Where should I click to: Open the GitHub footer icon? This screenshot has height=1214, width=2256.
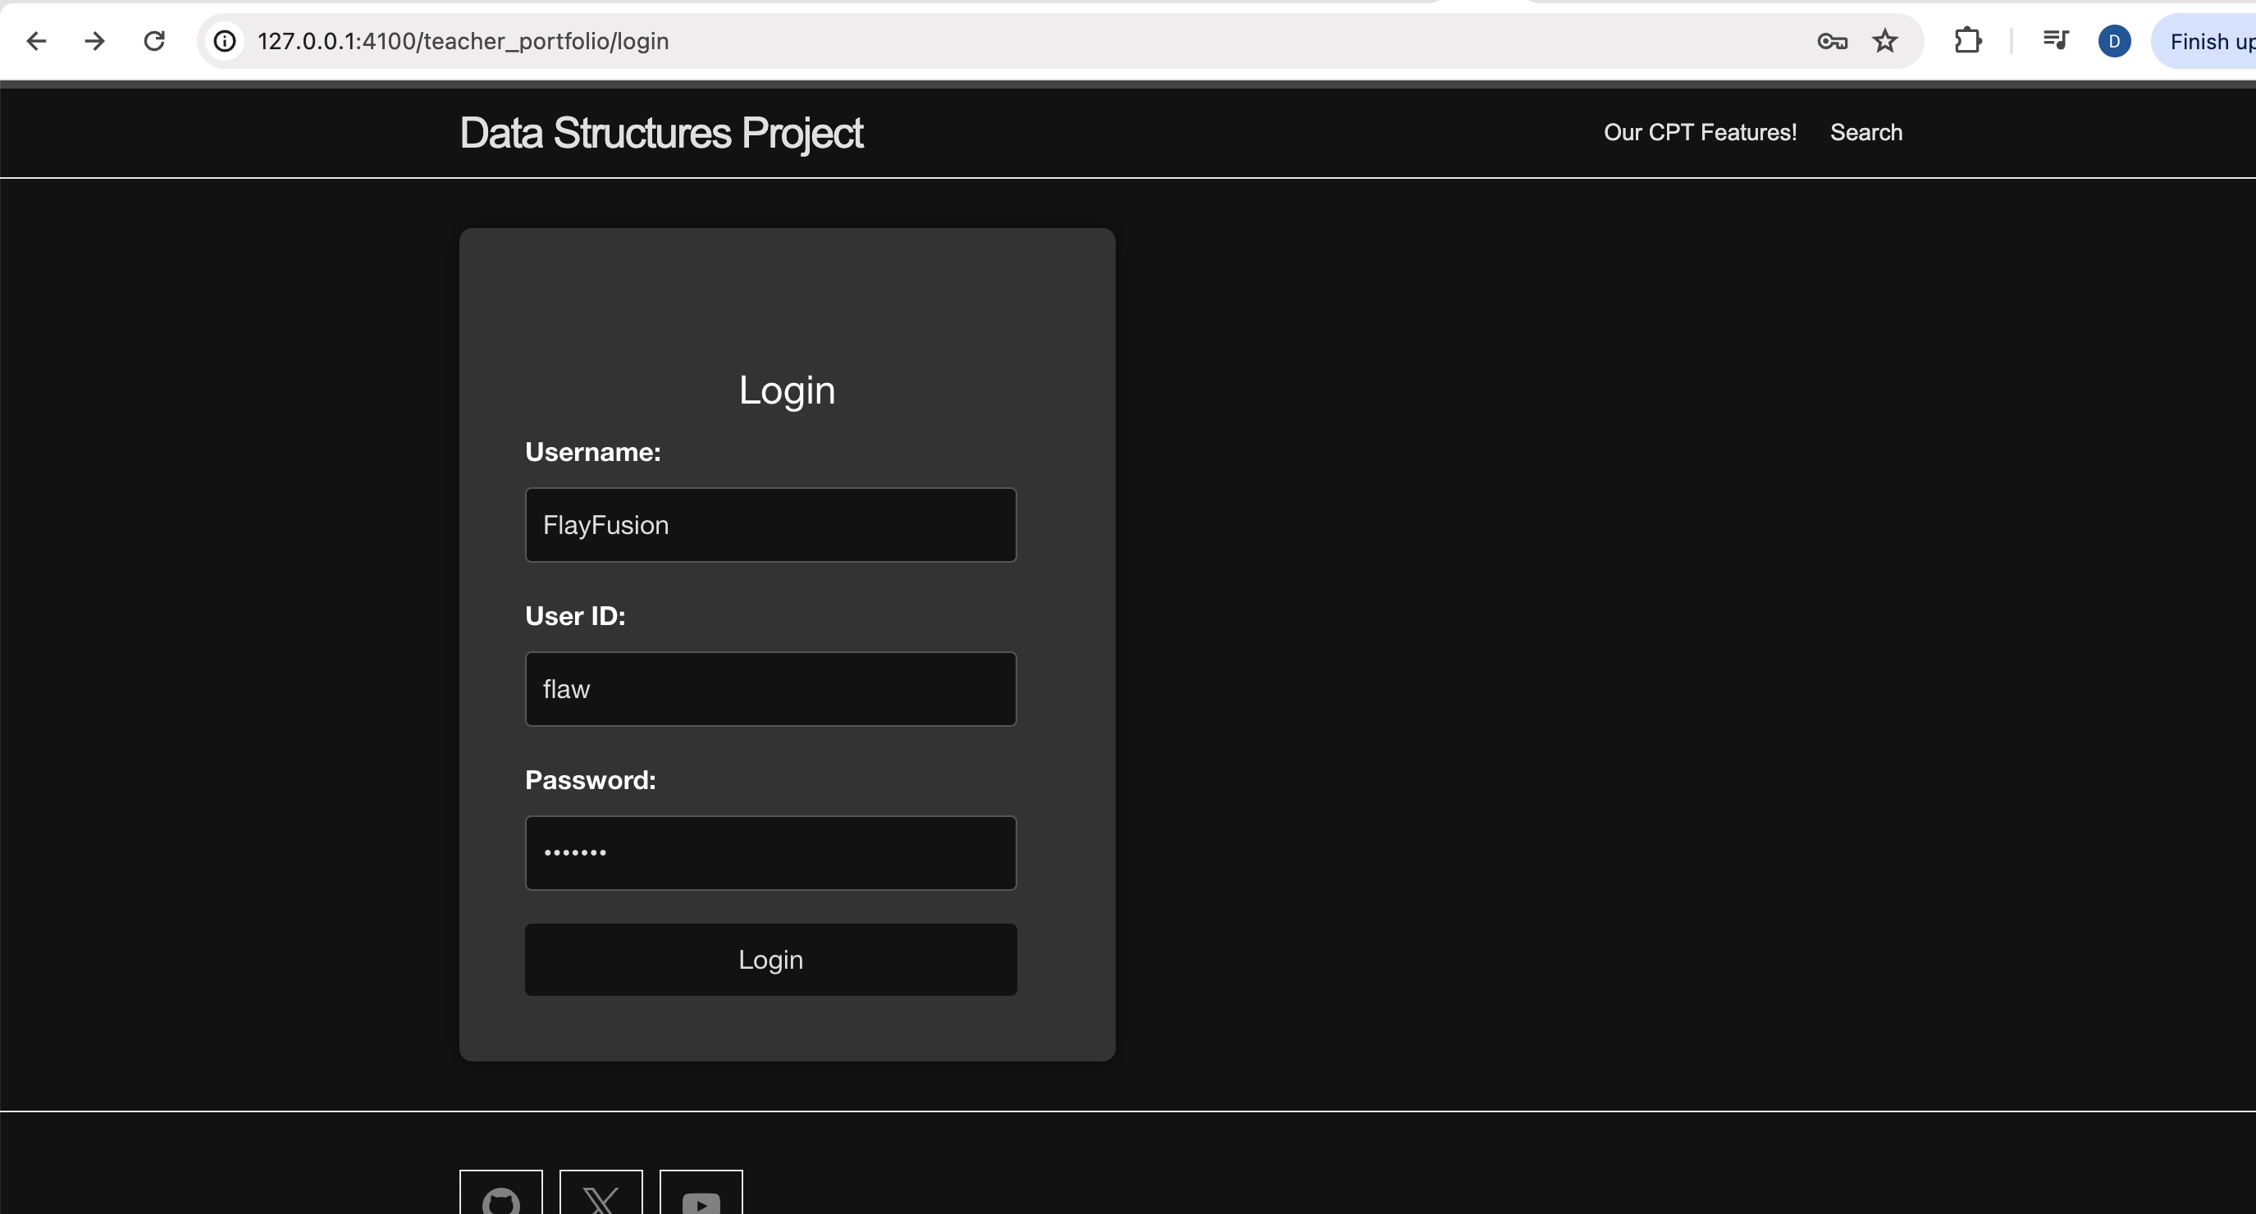click(x=501, y=1193)
